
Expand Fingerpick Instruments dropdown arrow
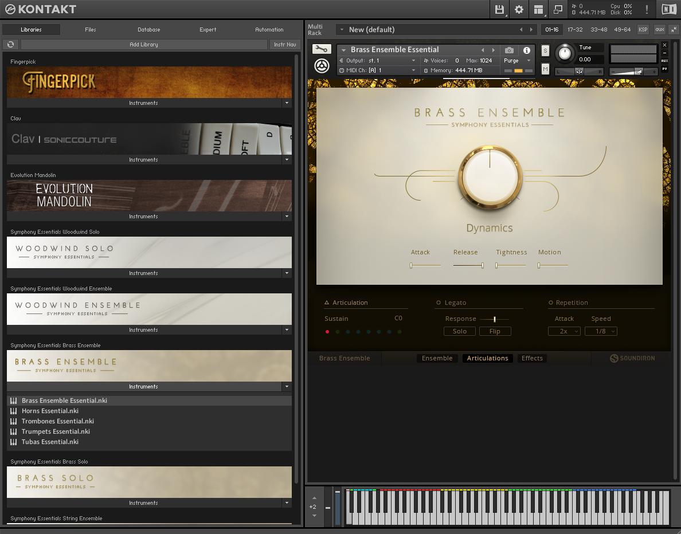coord(287,103)
